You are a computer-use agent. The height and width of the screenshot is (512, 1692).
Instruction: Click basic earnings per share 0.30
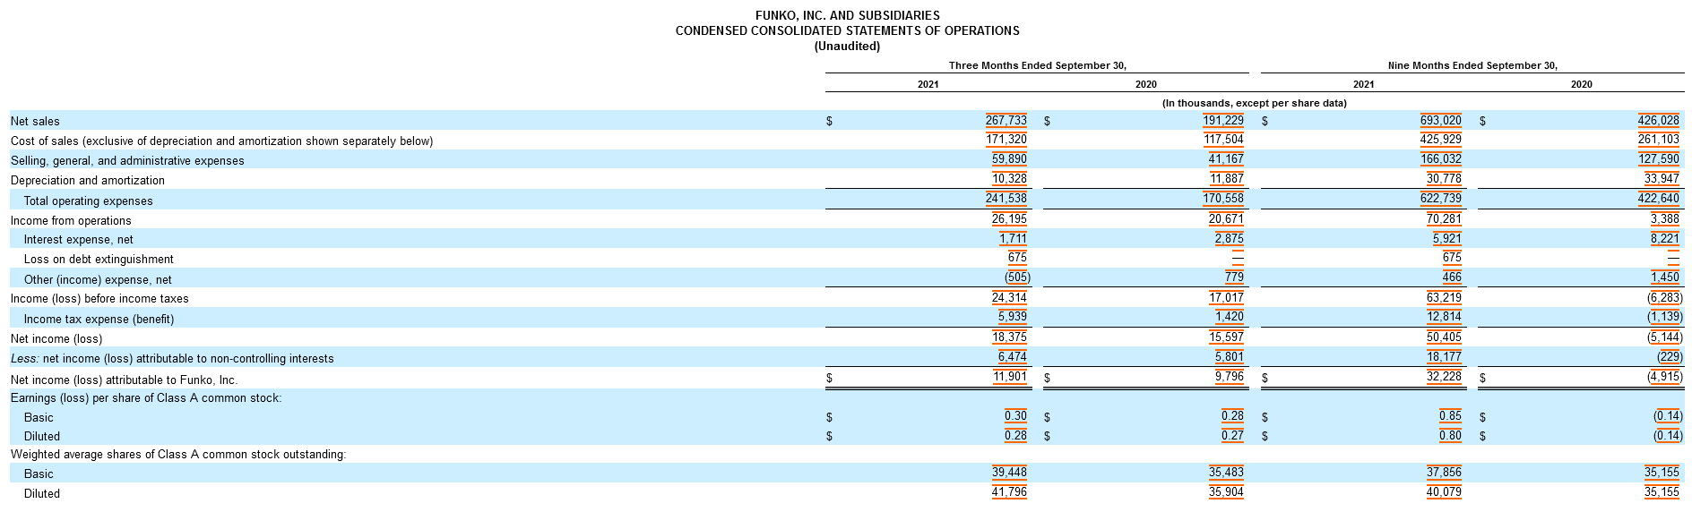(x=1015, y=417)
